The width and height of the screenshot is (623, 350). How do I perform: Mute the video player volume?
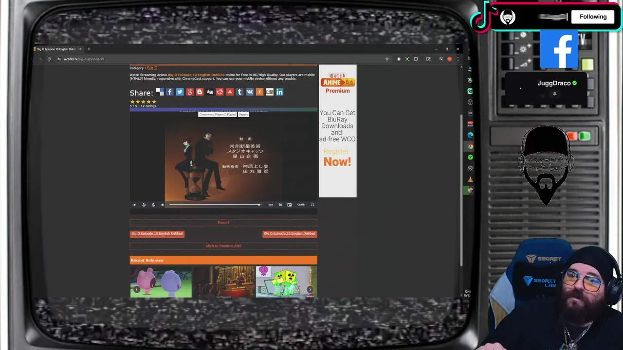point(163,205)
